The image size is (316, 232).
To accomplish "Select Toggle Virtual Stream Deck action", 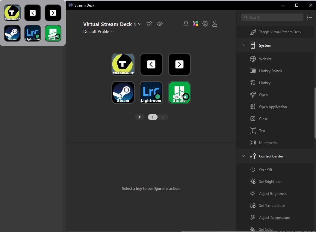I will click(275, 32).
